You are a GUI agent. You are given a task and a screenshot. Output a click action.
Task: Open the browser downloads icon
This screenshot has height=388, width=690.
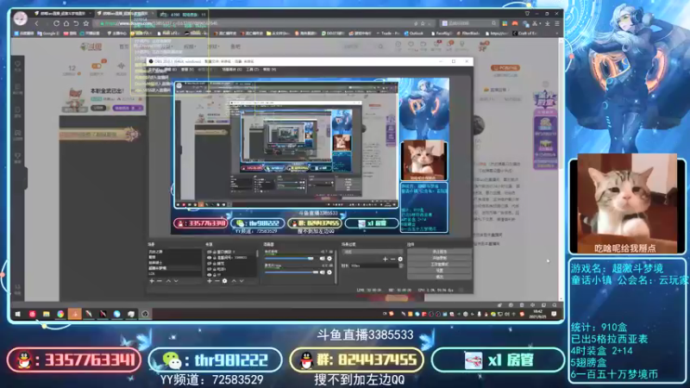(547, 23)
